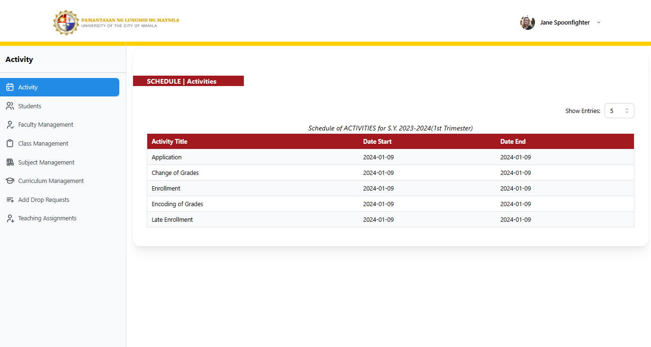Click the Students people icon
Image resolution: width=651 pixels, height=347 pixels.
(x=9, y=106)
